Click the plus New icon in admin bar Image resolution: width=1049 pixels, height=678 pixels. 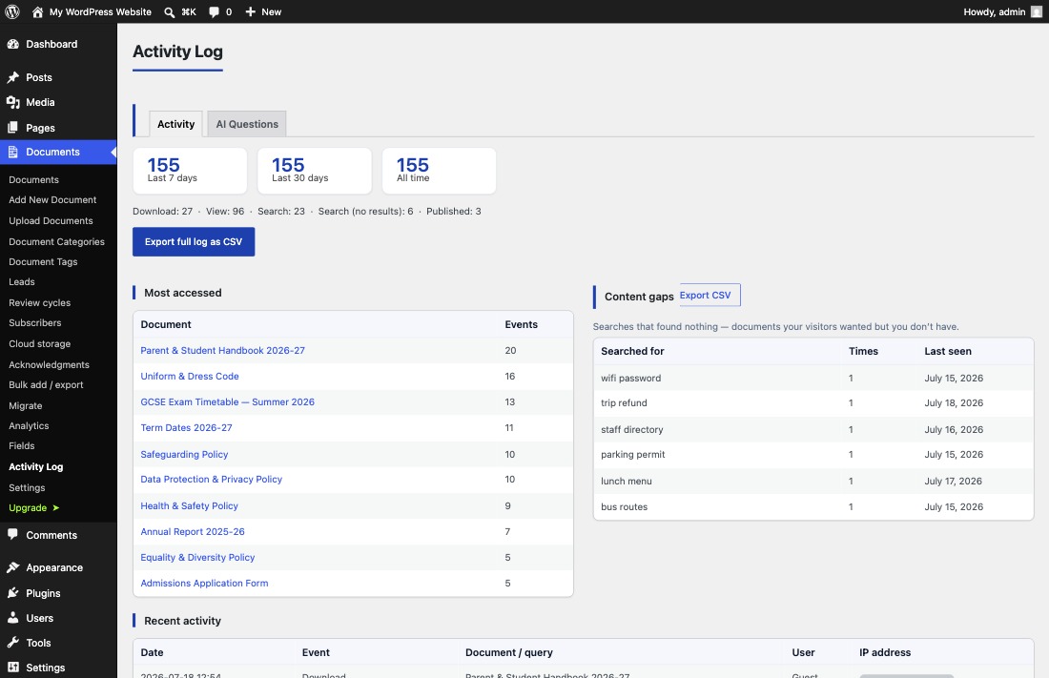coord(250,12)
